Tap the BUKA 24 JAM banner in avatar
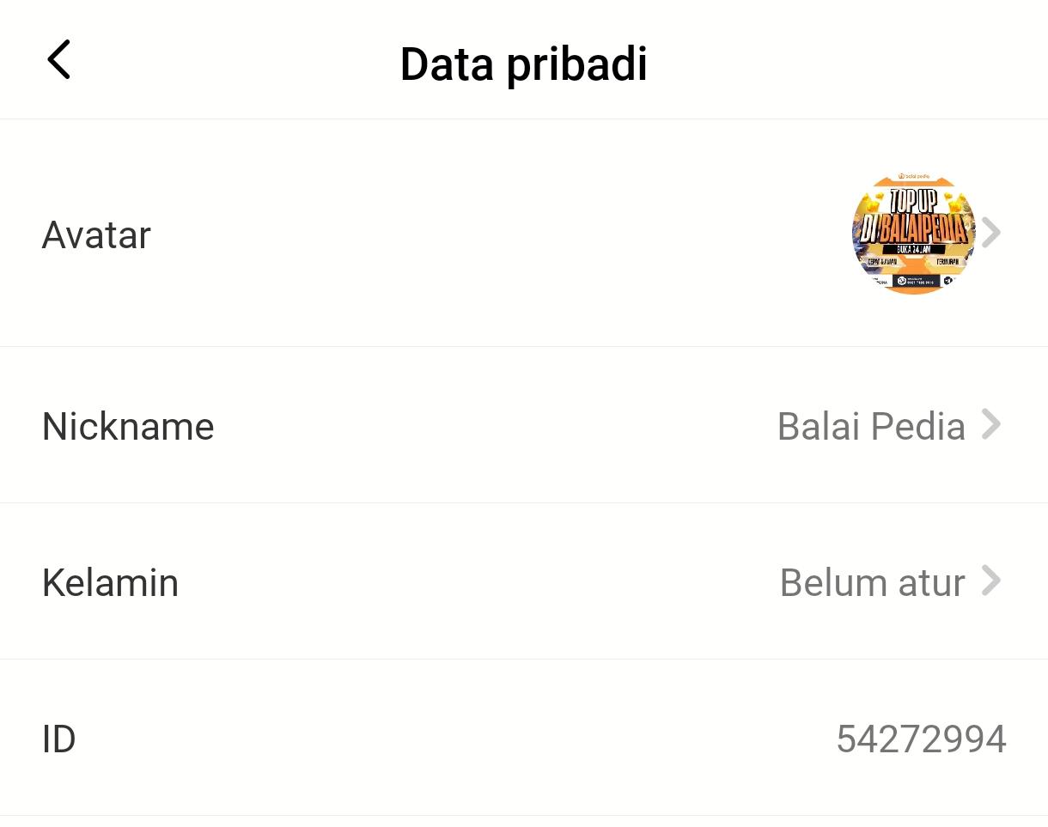This screenshot has height=827, width=1048. coord(914,249)
